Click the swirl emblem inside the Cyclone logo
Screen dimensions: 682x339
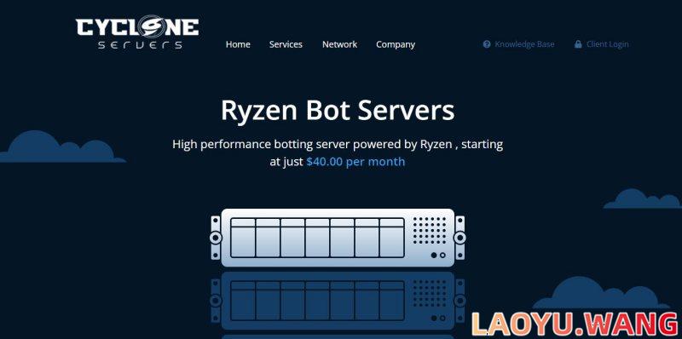coord(152,26)
